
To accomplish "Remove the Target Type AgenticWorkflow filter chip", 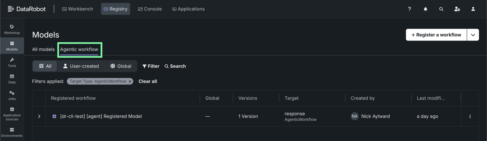I will pos(130,81).
